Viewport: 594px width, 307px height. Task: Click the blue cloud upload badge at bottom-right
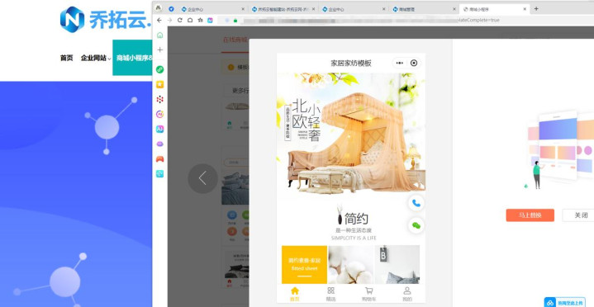coord(565,302)
